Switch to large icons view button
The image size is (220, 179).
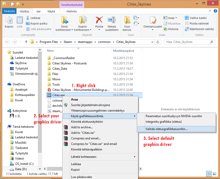click(x=214, y=174)
